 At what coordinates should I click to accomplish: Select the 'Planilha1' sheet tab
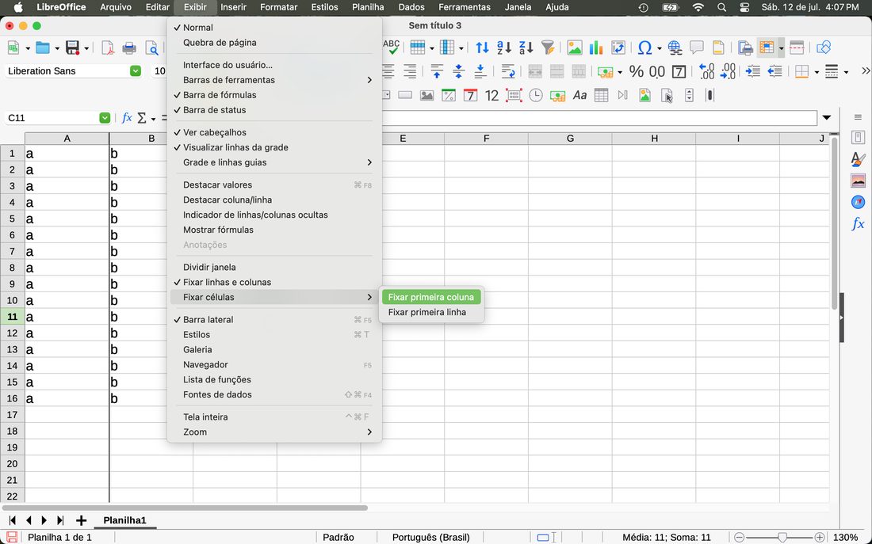click(124, 520)
